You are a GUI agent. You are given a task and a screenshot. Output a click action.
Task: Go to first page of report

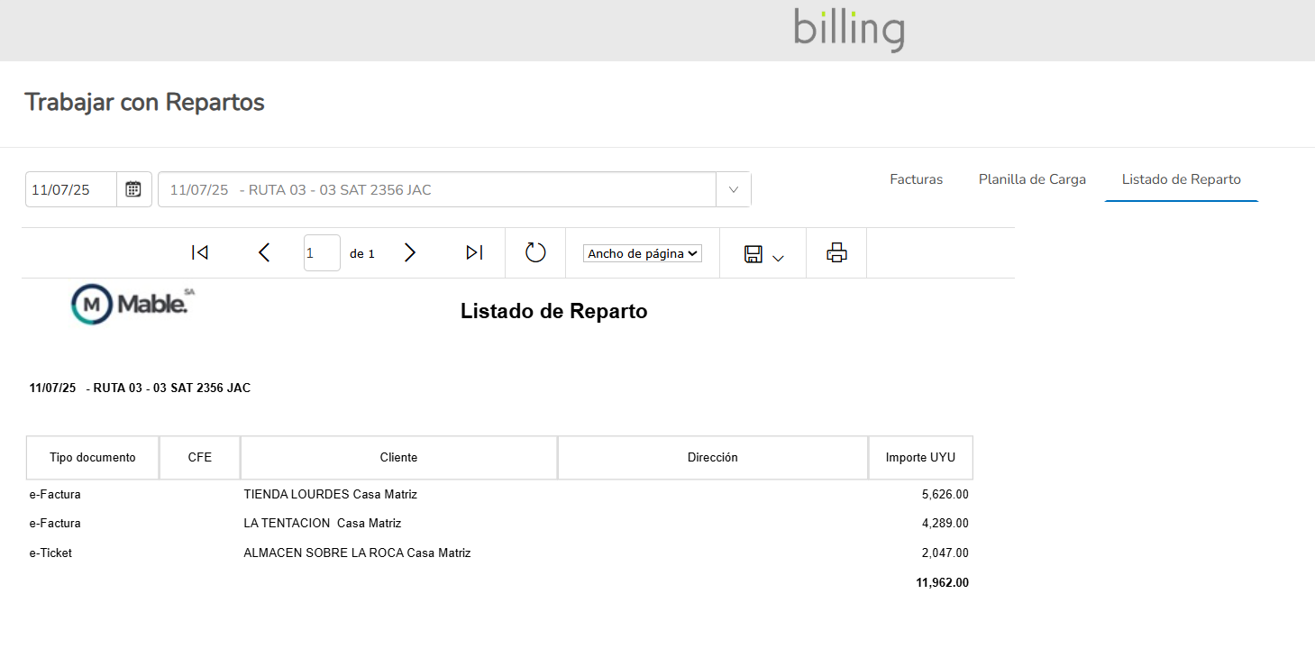(x=200, y=253)
